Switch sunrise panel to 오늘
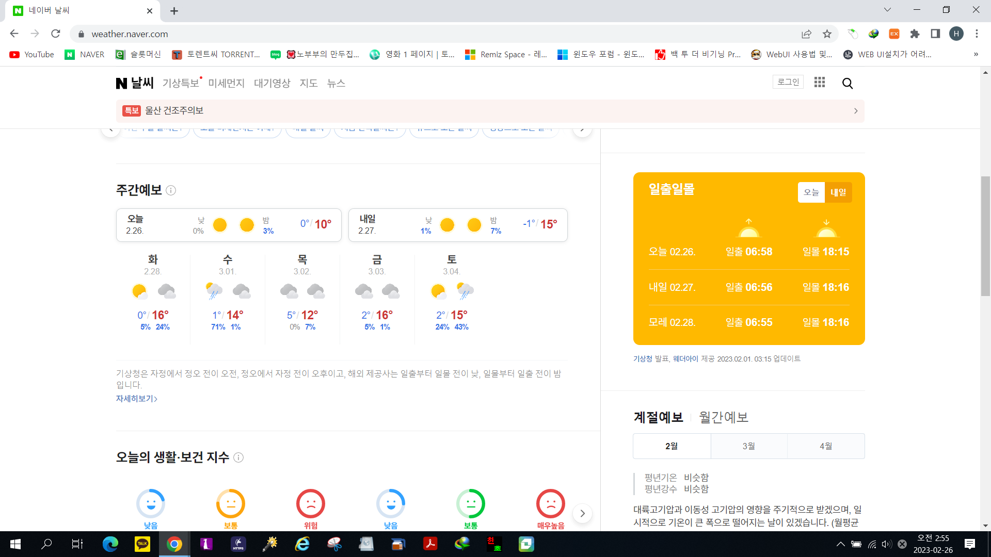Screen dimensions: 991x557 tap(811, 192)
